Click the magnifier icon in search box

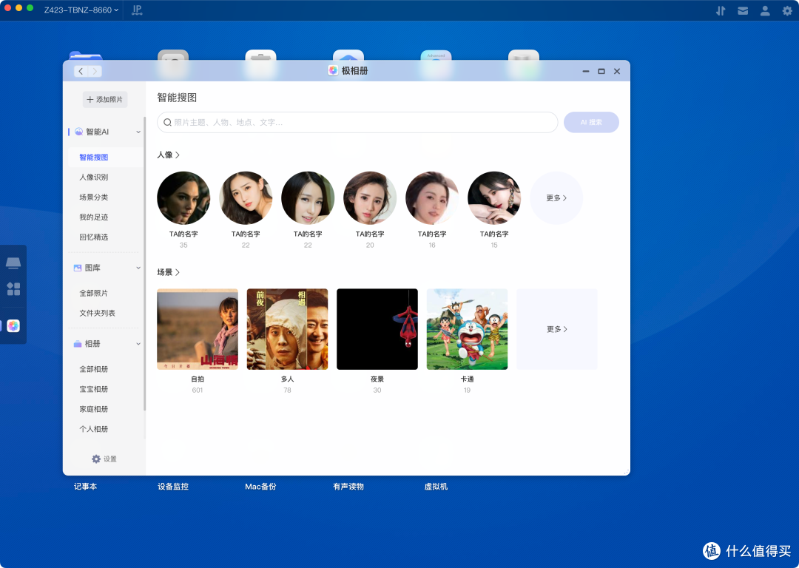click(167, 122)
